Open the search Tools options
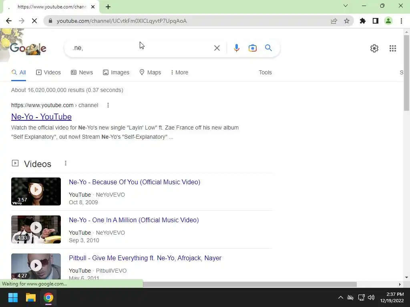 click(265, 72)
